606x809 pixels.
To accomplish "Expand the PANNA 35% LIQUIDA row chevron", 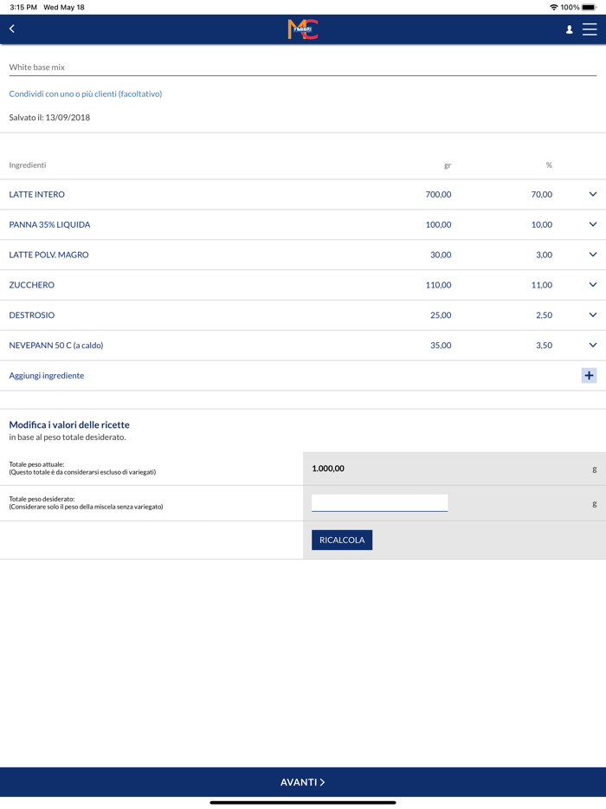I will click(592, 224).
